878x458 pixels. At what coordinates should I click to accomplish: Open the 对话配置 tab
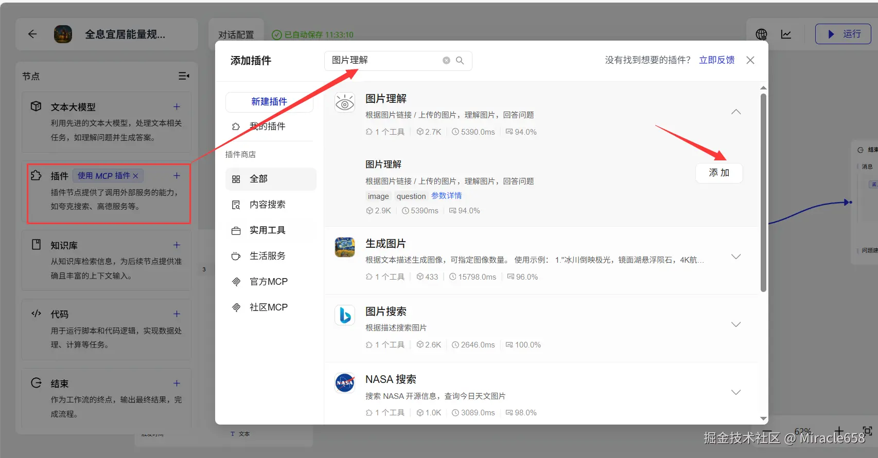[x=236, y=34]
